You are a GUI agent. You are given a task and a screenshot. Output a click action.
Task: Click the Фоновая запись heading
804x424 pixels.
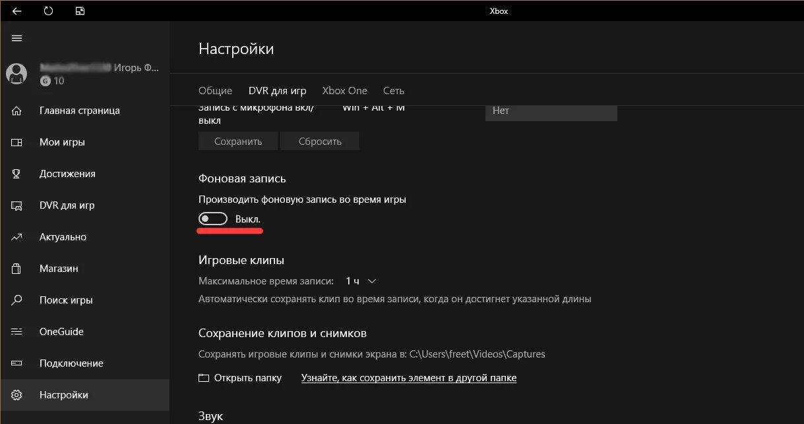242,178
